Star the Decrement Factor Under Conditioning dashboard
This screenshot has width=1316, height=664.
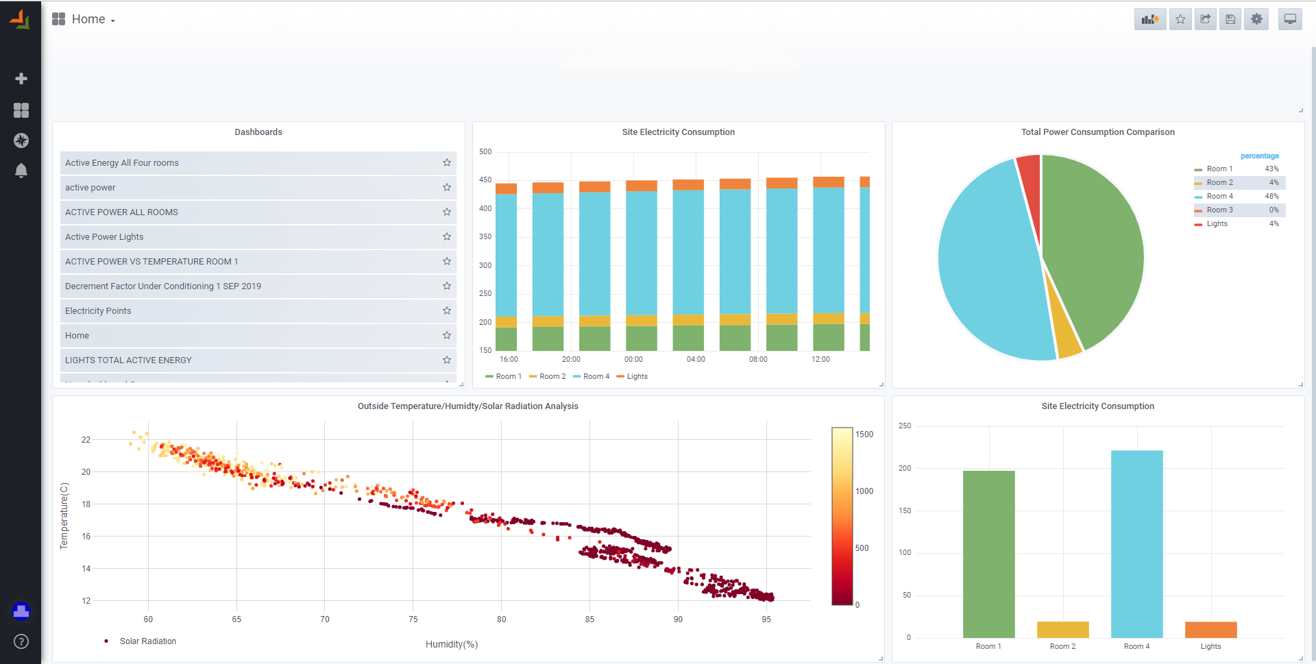point(447,286)
